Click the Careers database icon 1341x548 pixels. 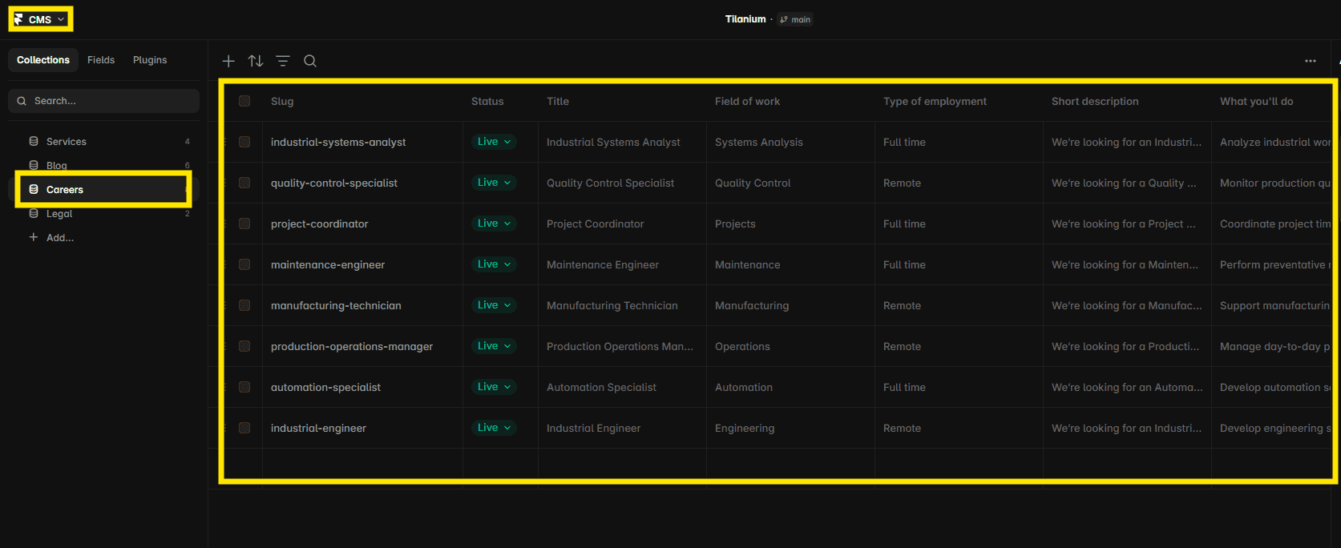coord(34,189)
